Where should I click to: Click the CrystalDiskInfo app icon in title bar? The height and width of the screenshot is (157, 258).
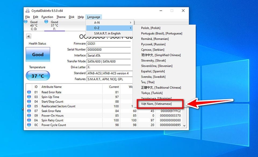coord(27,11)
